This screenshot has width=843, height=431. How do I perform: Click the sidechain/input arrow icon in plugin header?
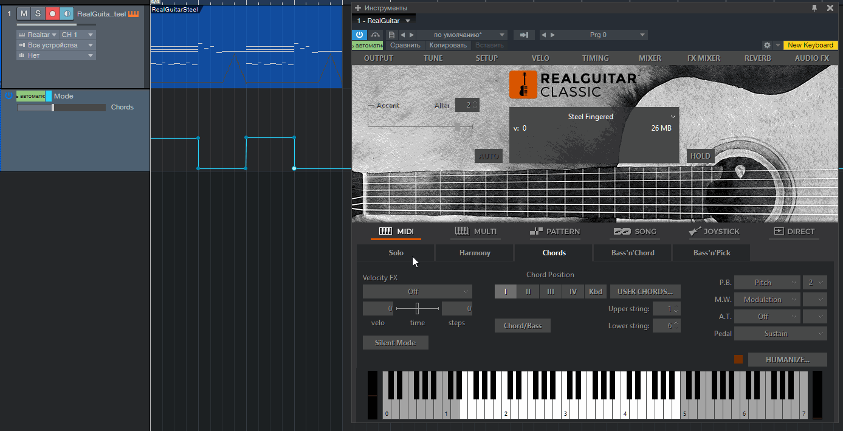tap(524, 35)
